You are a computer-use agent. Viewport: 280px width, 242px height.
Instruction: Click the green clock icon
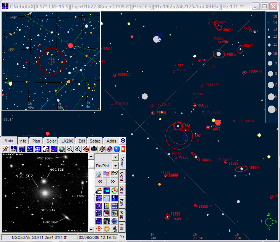click(115, 190)
